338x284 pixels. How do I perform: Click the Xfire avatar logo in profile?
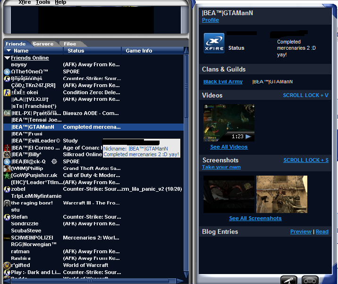(214, 43)
